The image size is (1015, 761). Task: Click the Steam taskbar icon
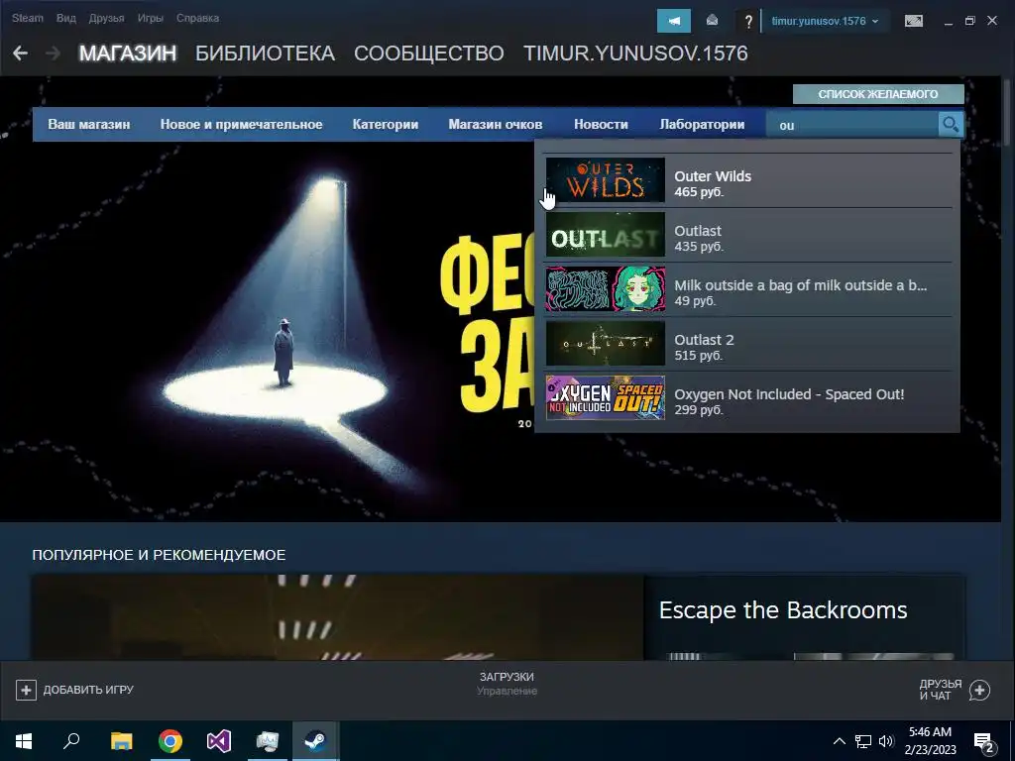pyautogui.click(x=316, y=740)
